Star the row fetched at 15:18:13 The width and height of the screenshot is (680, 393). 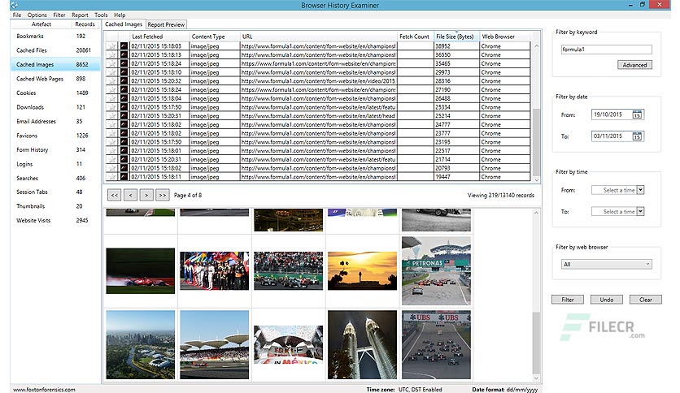(x=112, y=55)
